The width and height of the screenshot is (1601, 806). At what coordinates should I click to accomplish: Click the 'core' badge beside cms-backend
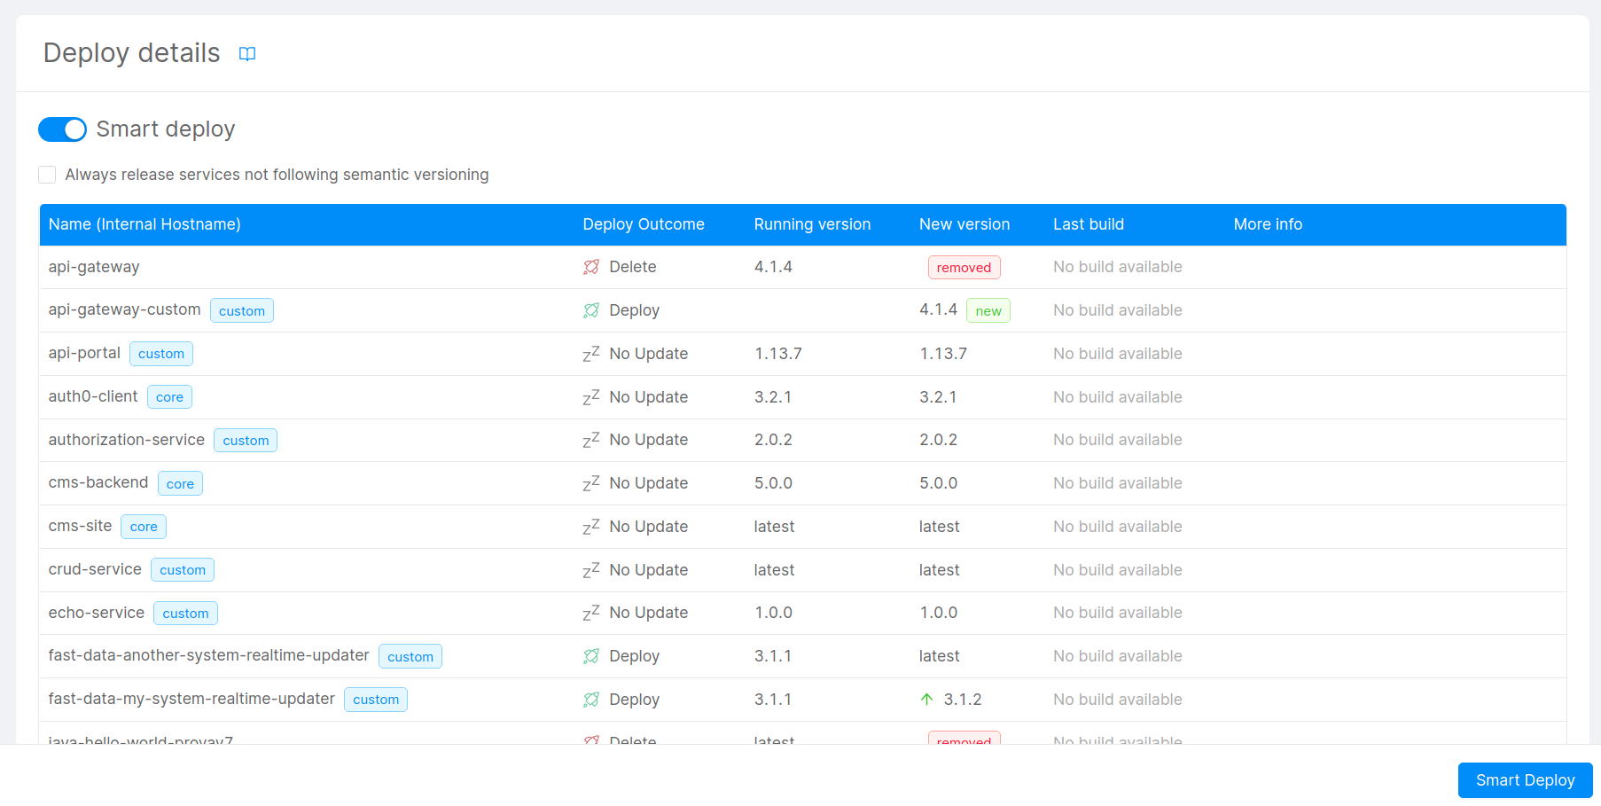click(x=180, y=483)
